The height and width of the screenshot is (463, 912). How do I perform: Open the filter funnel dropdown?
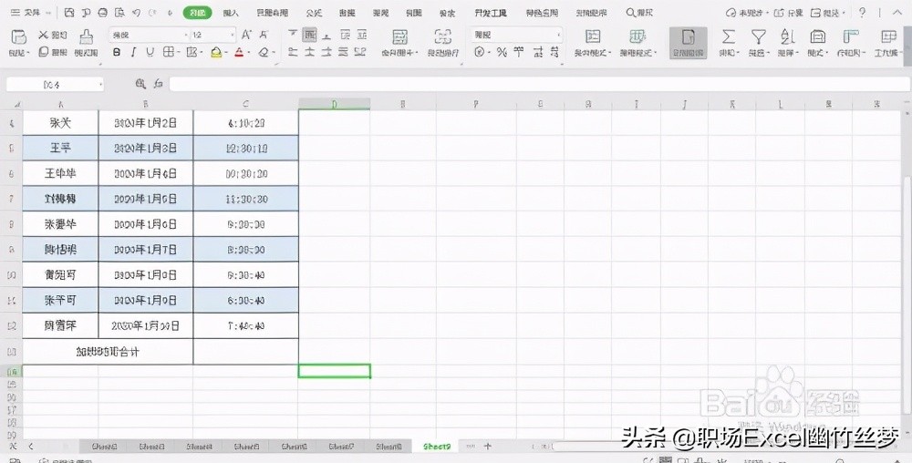click(759, 43)
